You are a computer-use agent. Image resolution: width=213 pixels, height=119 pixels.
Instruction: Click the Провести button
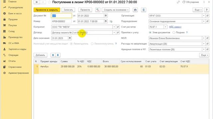tap(85, 10)
